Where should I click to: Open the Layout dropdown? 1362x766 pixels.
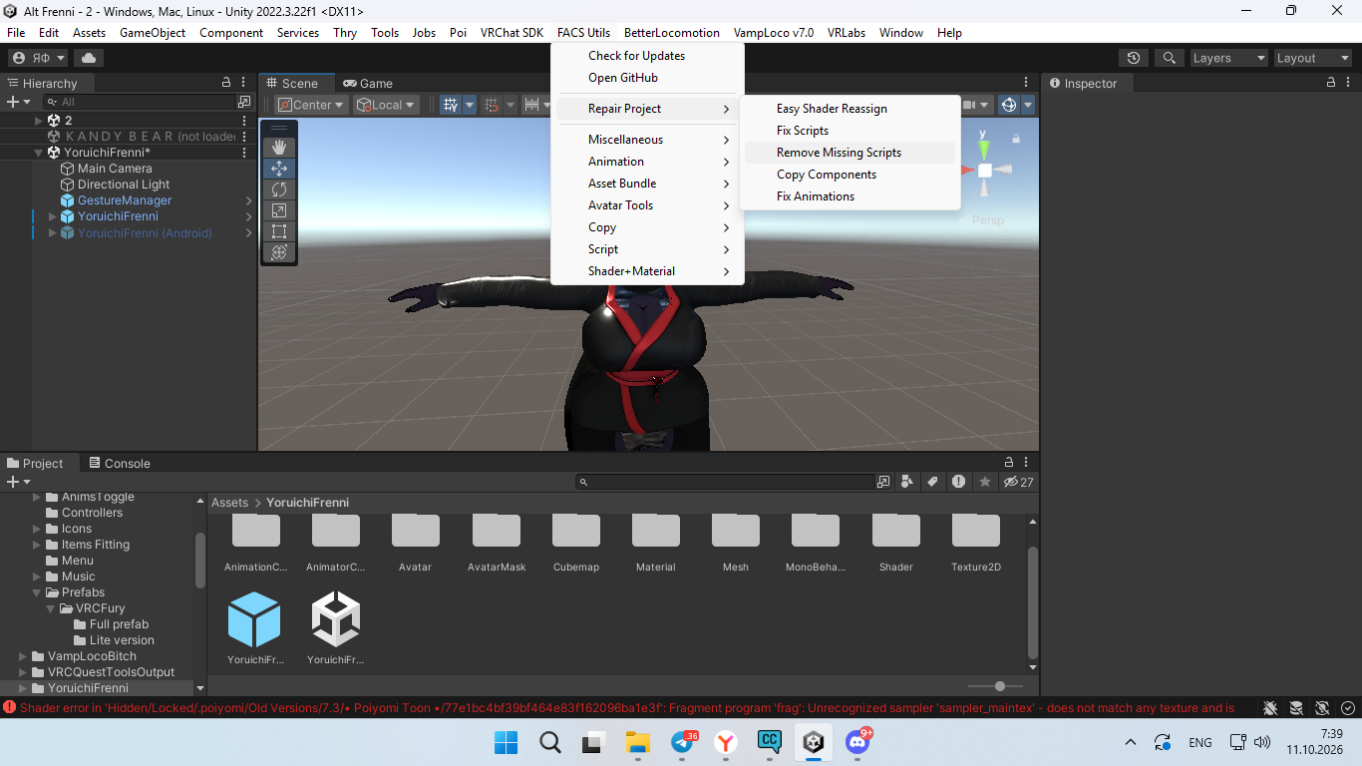pos(1312,58)
